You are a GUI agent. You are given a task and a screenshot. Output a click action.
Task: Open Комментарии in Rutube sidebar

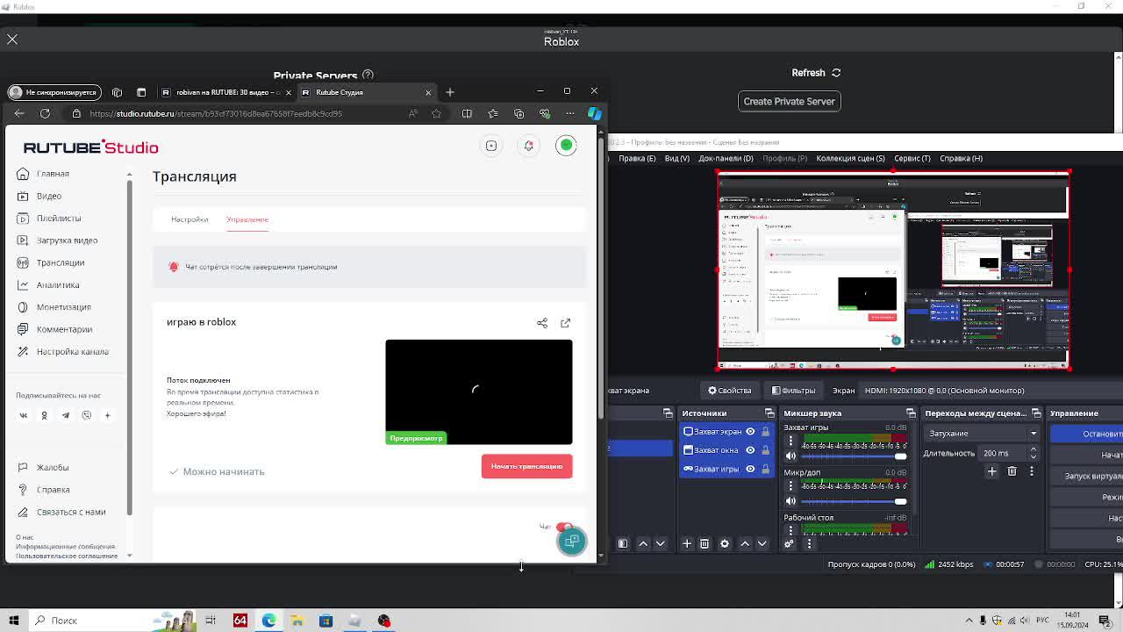[64, 329]
